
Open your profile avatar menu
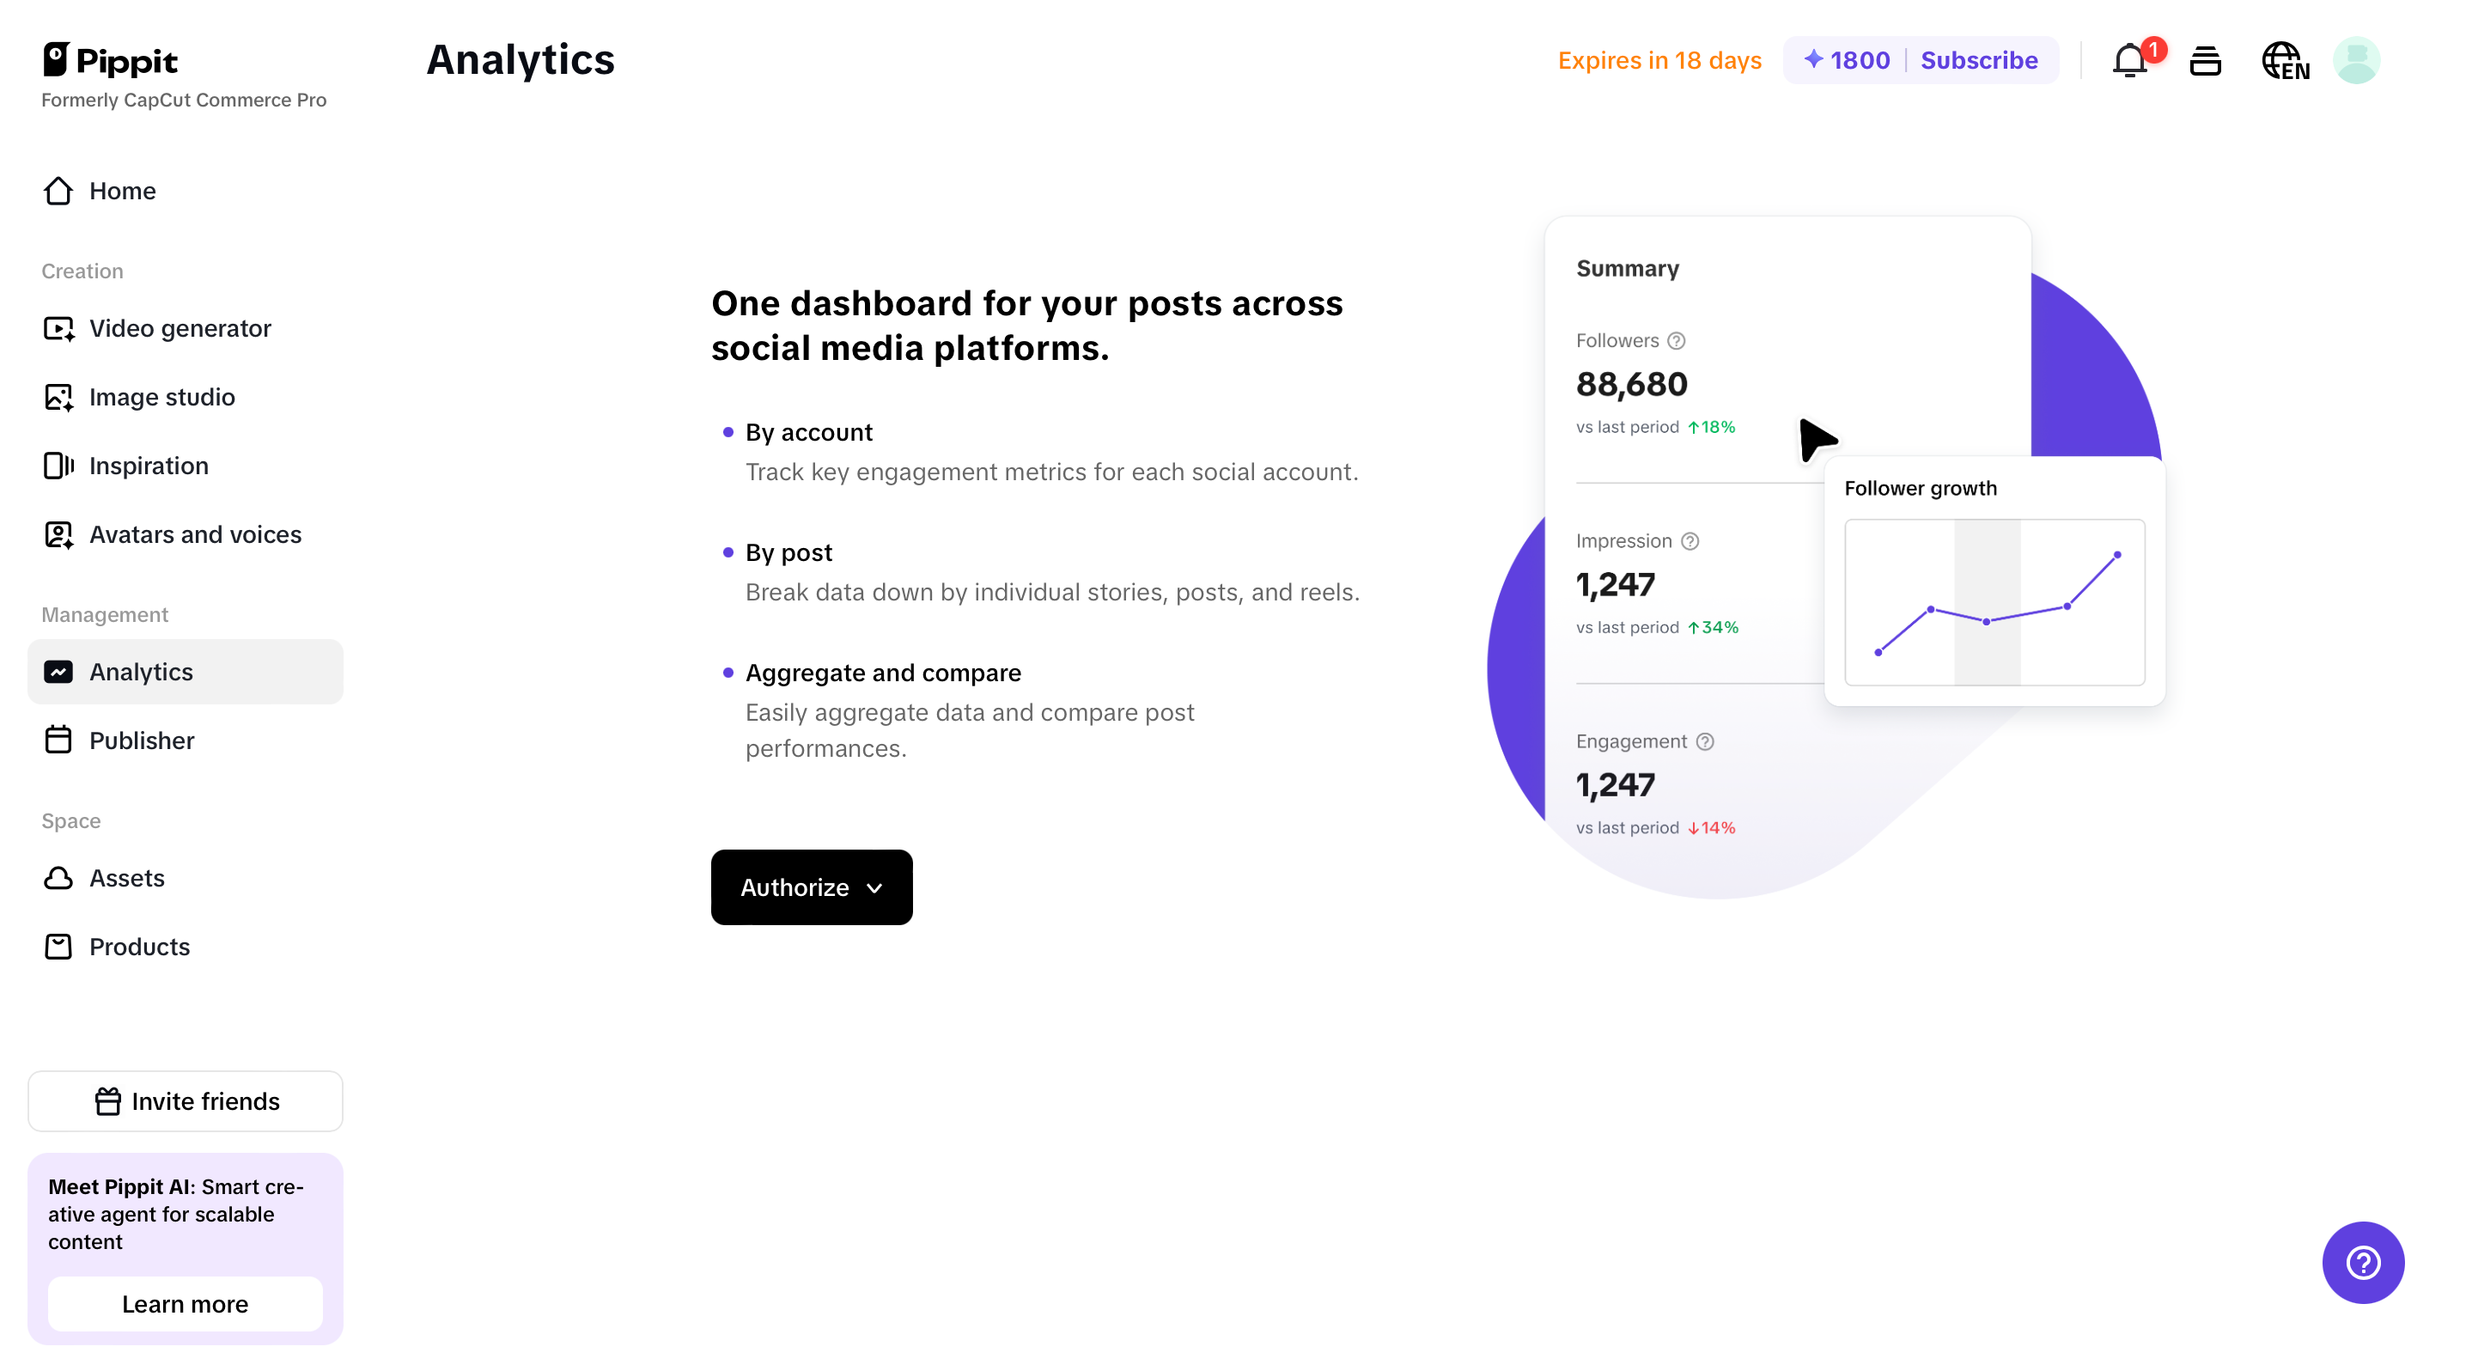pyautogui.click(x=2358, y=59)
